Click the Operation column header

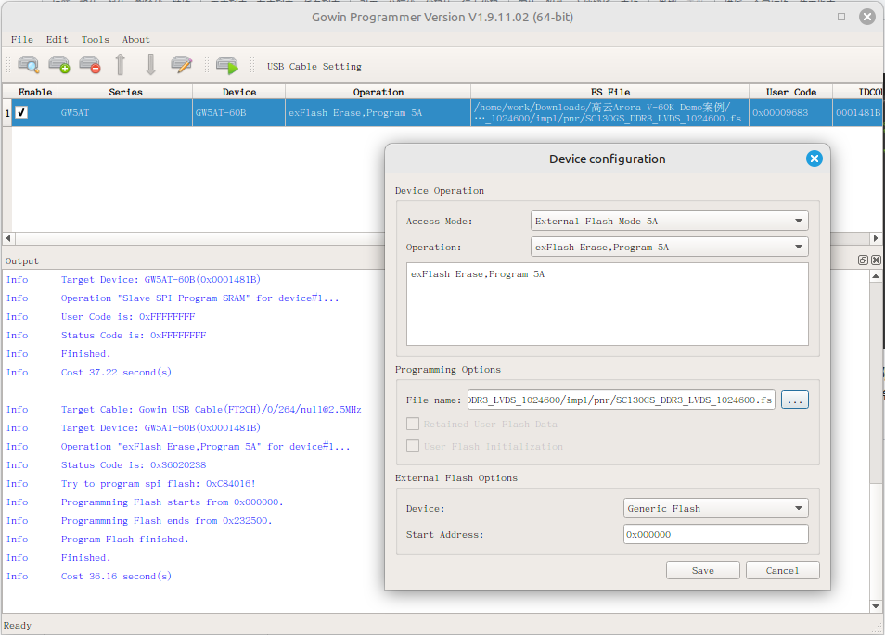(x=378, y=92)
